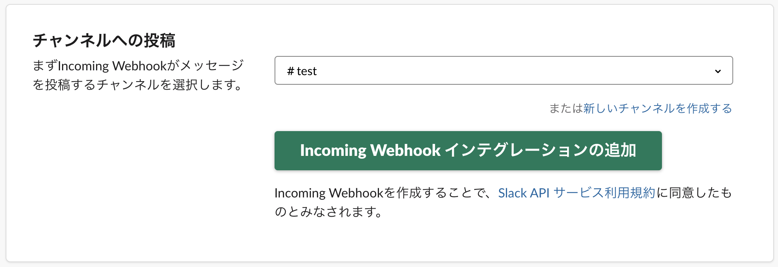Click the dropdown chevron arrow icon

[x=718, y=71]
